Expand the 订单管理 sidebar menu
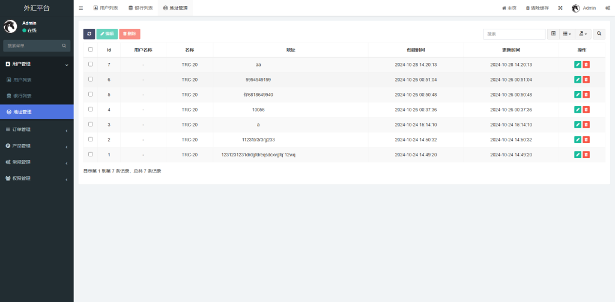Viewport: 615px width, 302px height. click(37, 129)
